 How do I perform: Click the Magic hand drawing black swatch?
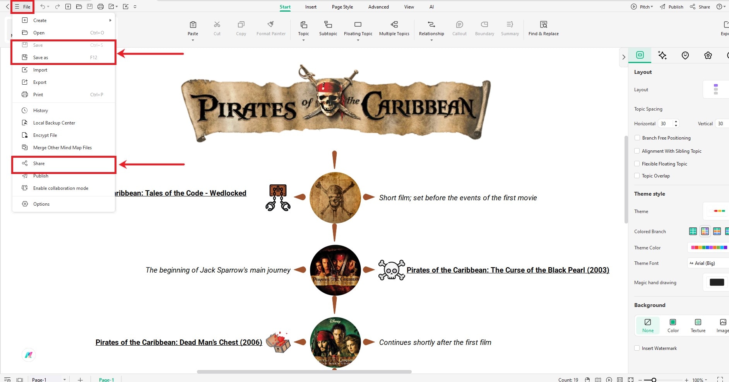(x=717, y=282)
